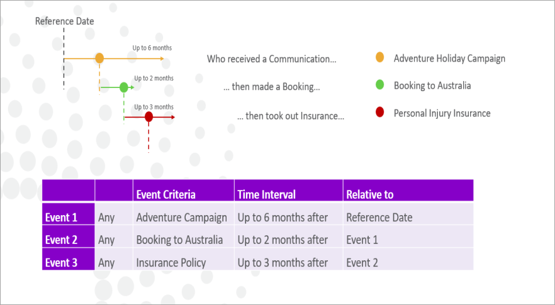Click the Insurance Policy criteria cell

[x=183, y=259]
